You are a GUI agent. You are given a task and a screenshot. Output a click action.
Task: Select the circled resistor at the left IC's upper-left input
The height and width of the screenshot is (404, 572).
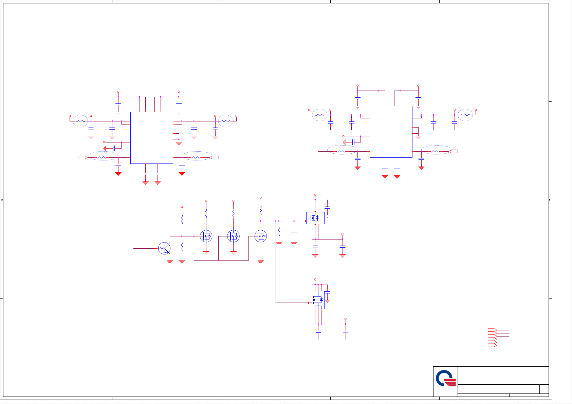coord(80,121)
